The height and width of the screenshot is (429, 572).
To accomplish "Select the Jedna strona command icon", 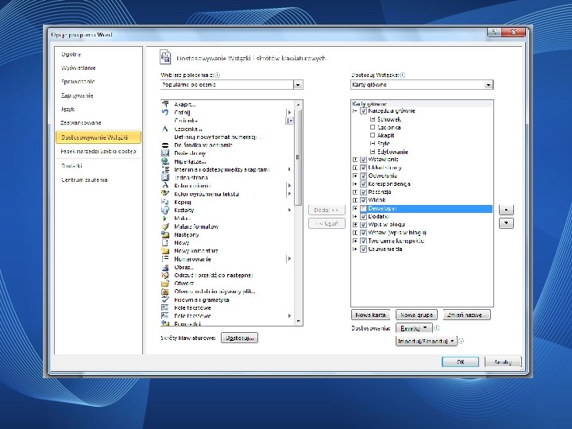I will click(165, 178).
